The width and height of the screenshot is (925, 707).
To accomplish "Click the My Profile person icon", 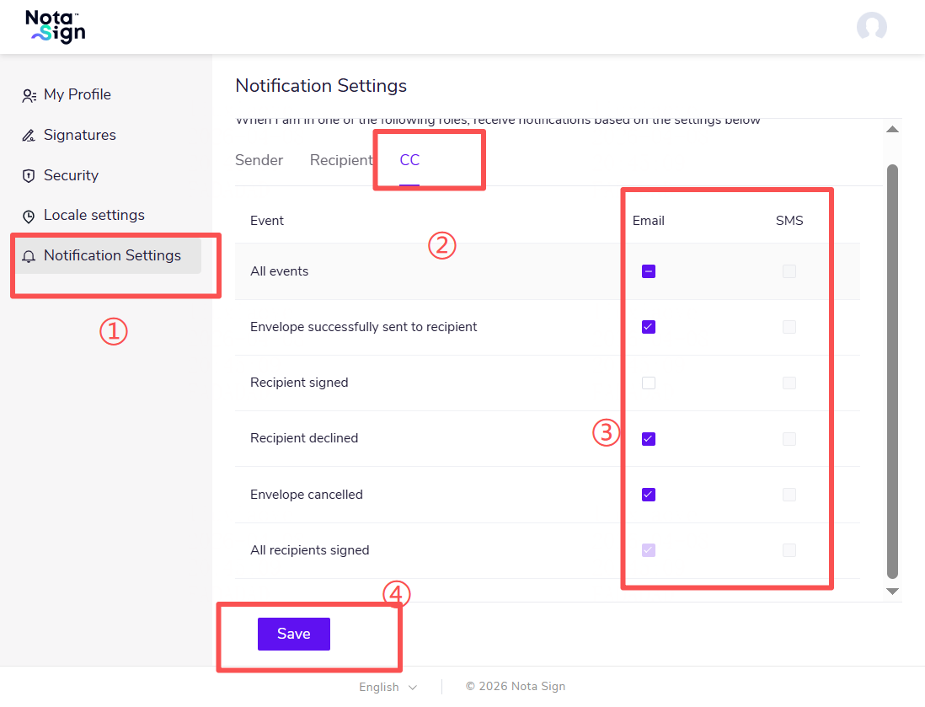I will 29,95.
